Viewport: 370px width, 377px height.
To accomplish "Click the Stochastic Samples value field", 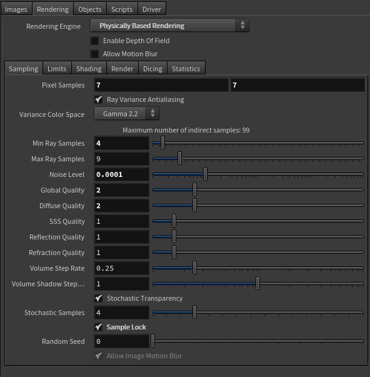I will click(x=122, y=313).
